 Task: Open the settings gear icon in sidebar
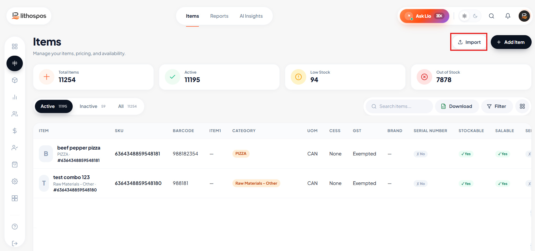pos(15,181)
